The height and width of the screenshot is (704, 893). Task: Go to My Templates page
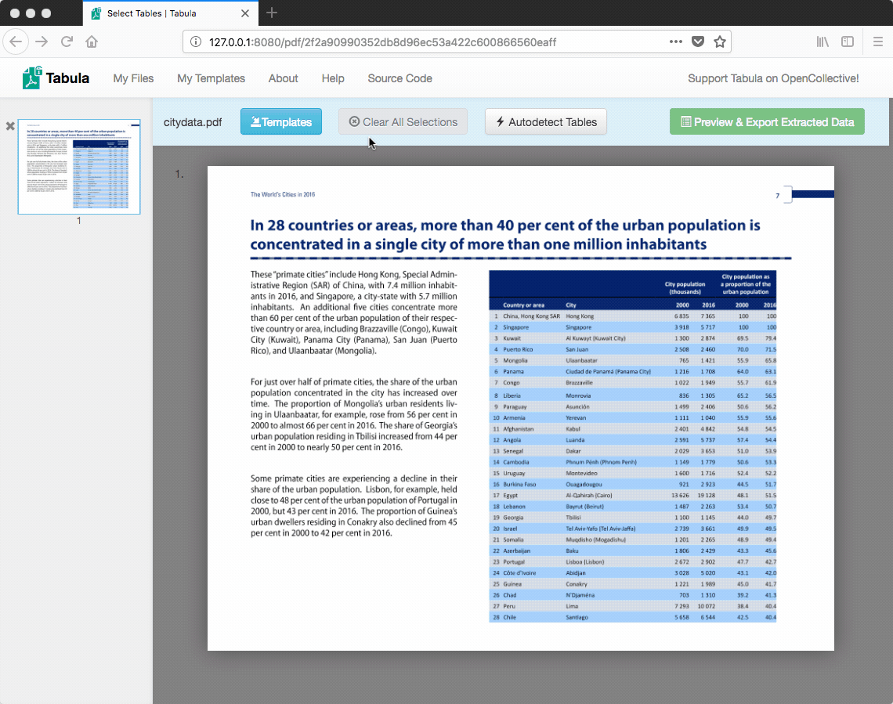[x=211, y=78]
